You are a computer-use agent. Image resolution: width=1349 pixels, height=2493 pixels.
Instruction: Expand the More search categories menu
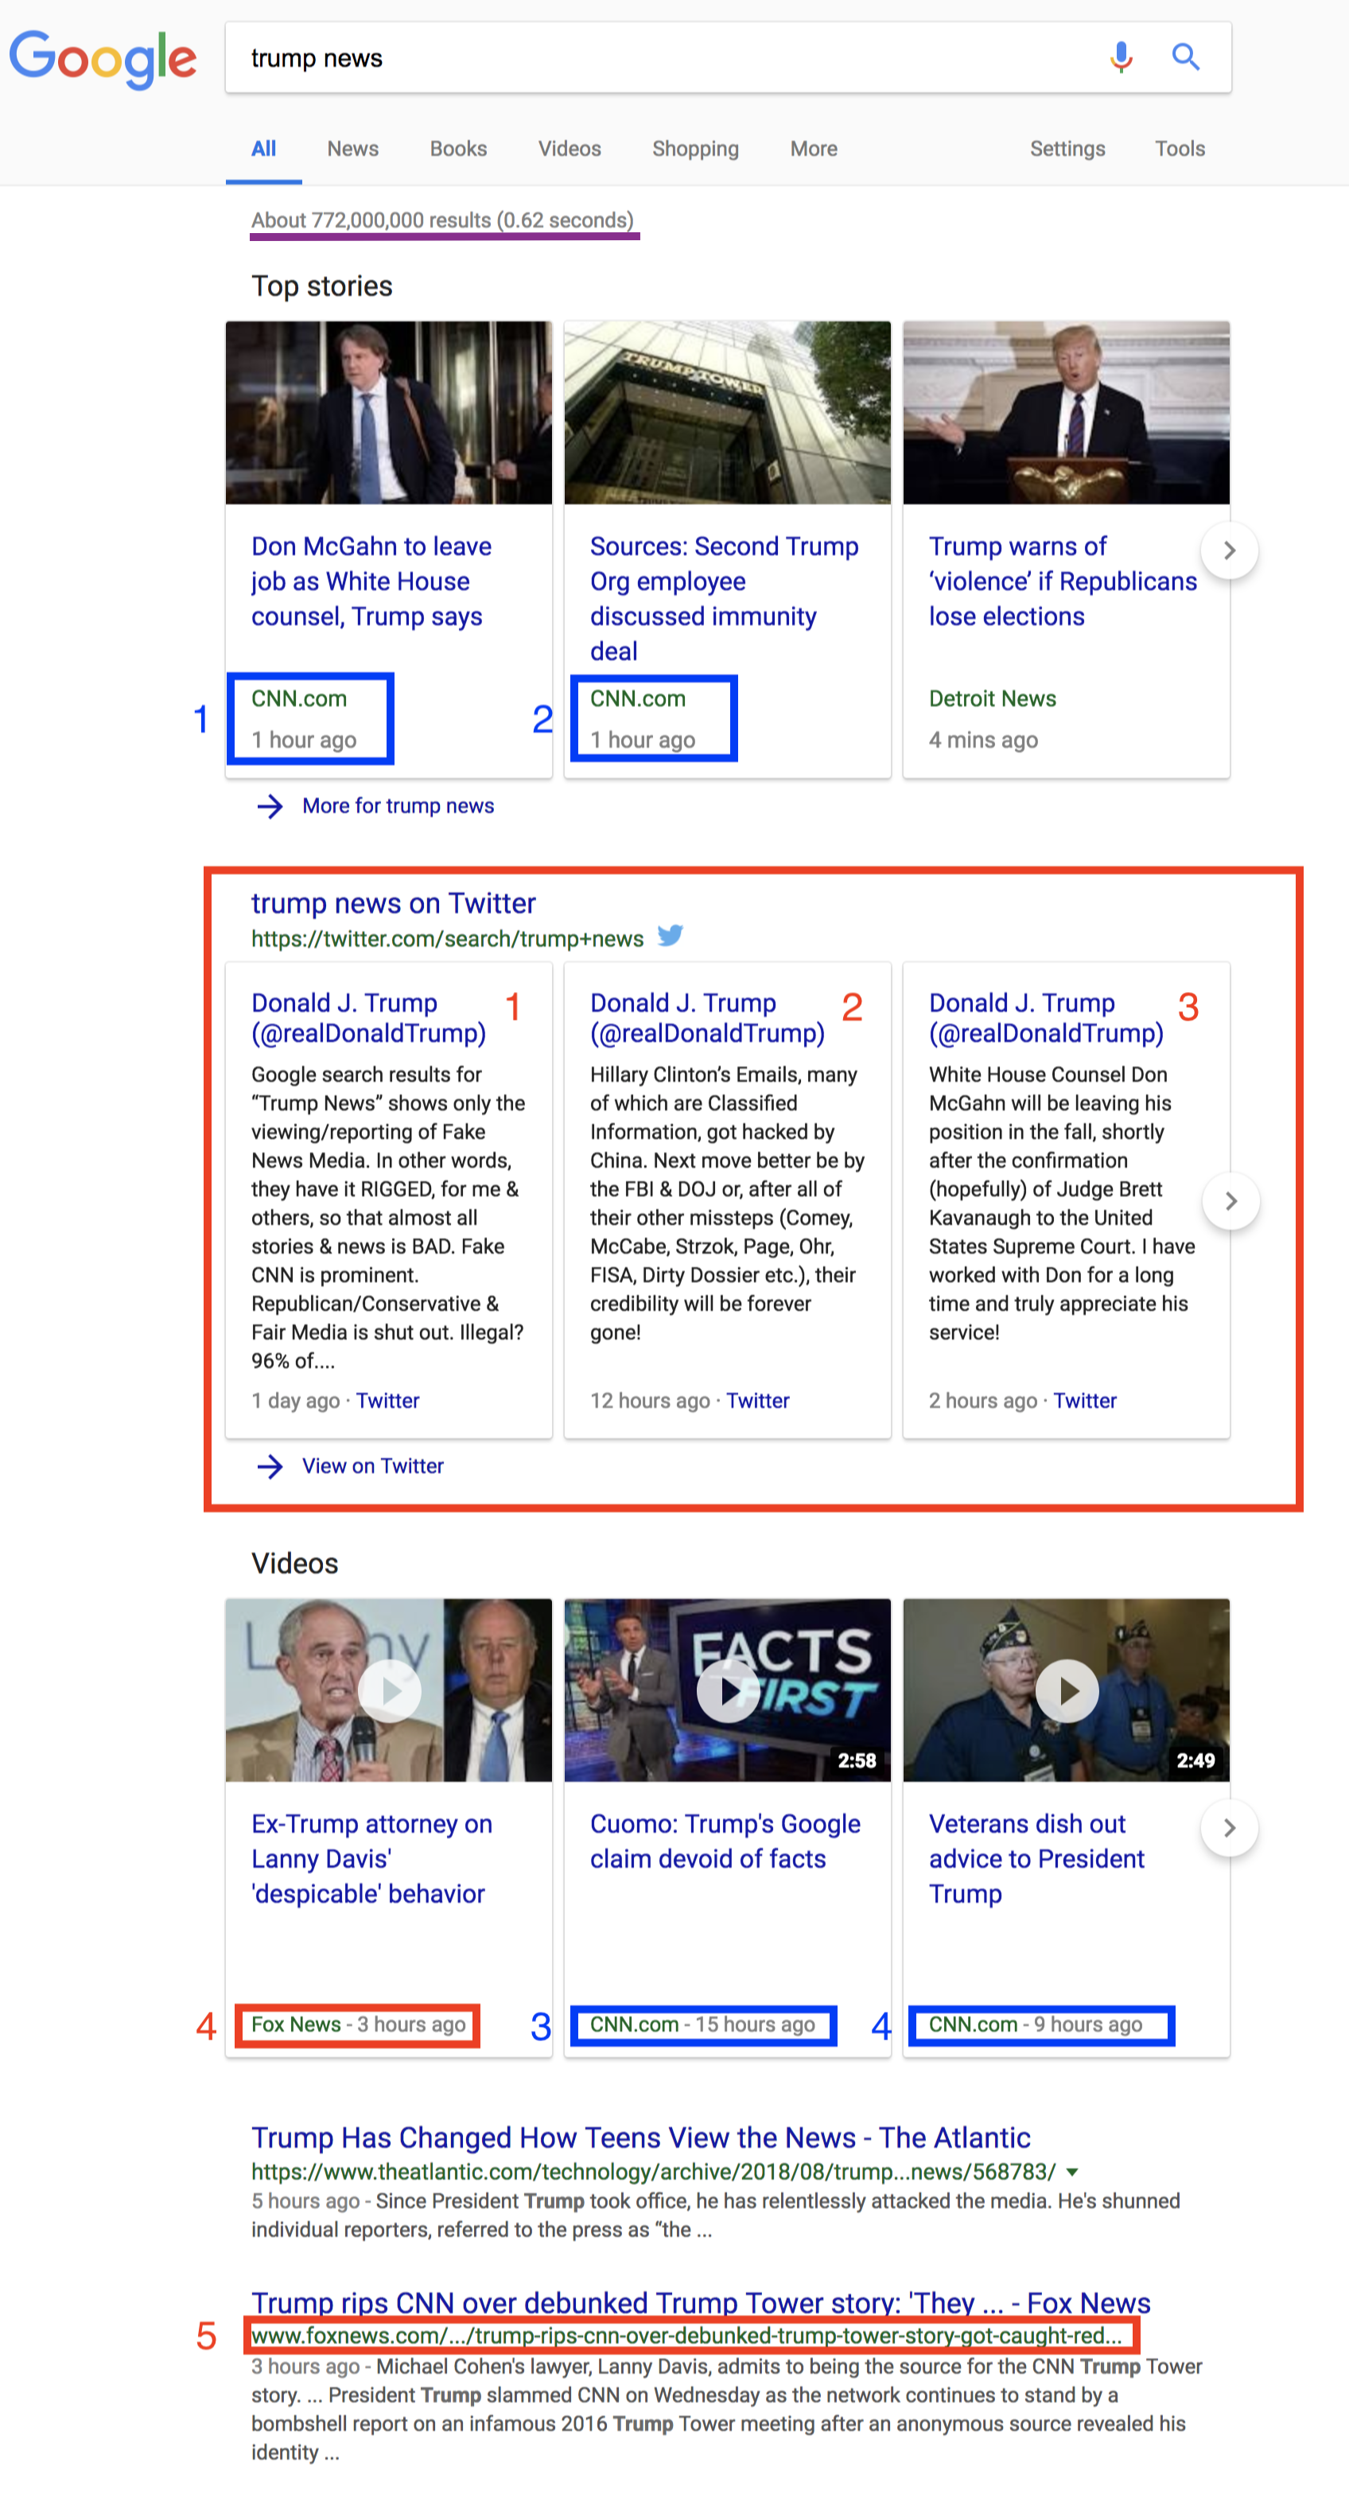[x=814, y=149]
